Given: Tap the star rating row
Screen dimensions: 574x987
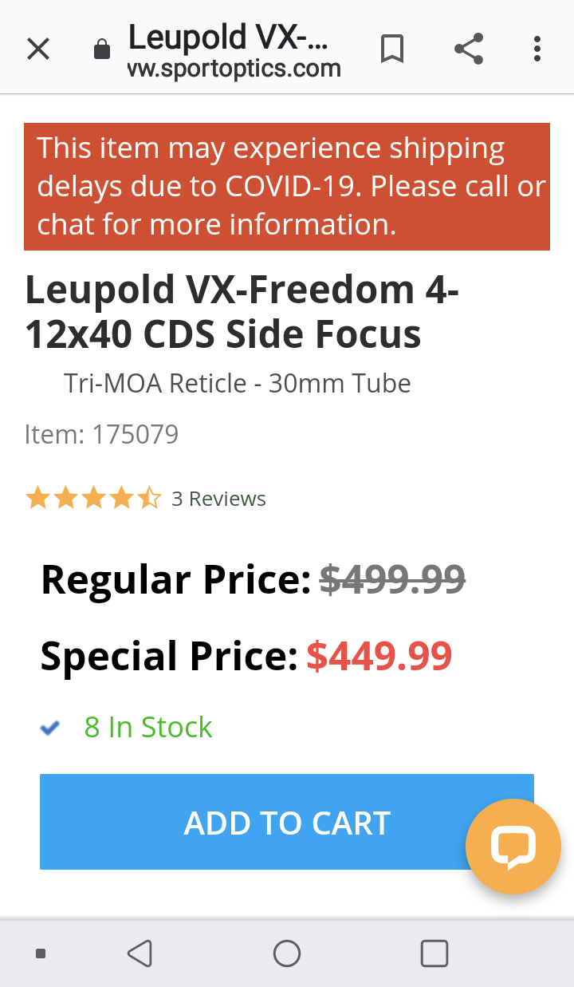Looking at the screenshot, I should click(x=93, y=499).
